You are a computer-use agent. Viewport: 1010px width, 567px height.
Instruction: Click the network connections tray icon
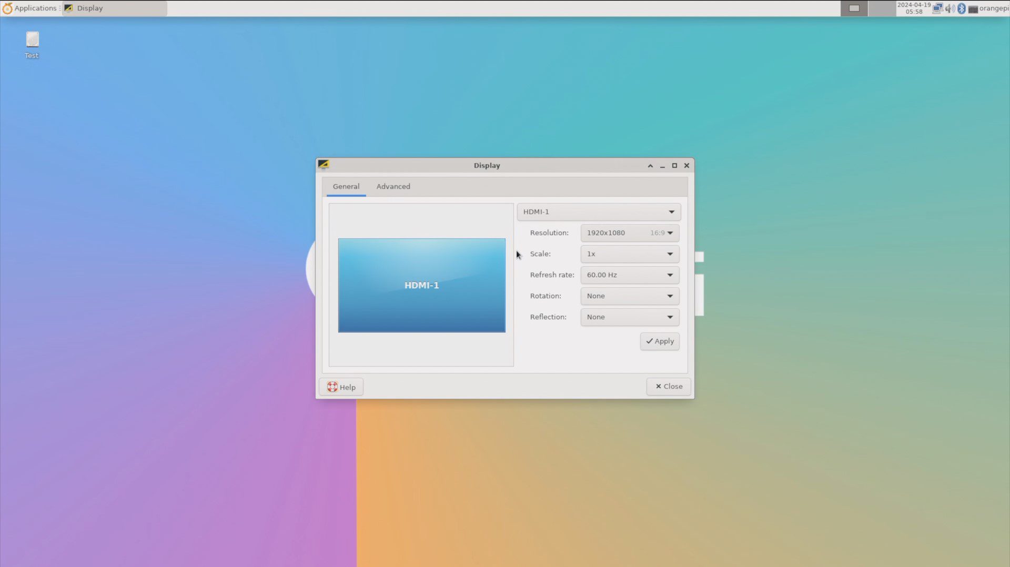click(x=937, y=8)
